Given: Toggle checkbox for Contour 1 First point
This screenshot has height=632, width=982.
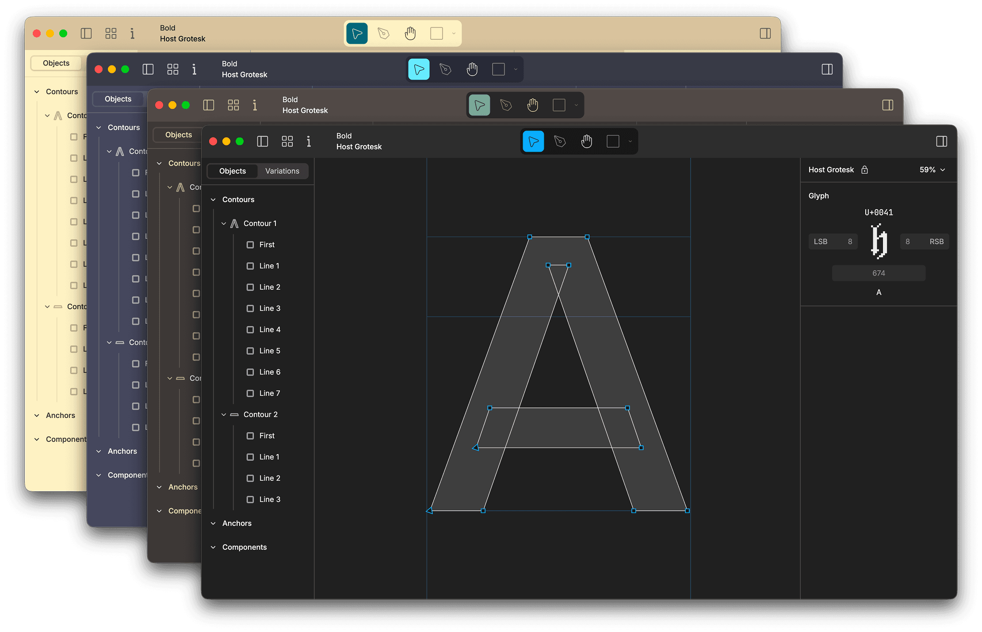Looking at the screenshot, I should click(x=250, y=245).
